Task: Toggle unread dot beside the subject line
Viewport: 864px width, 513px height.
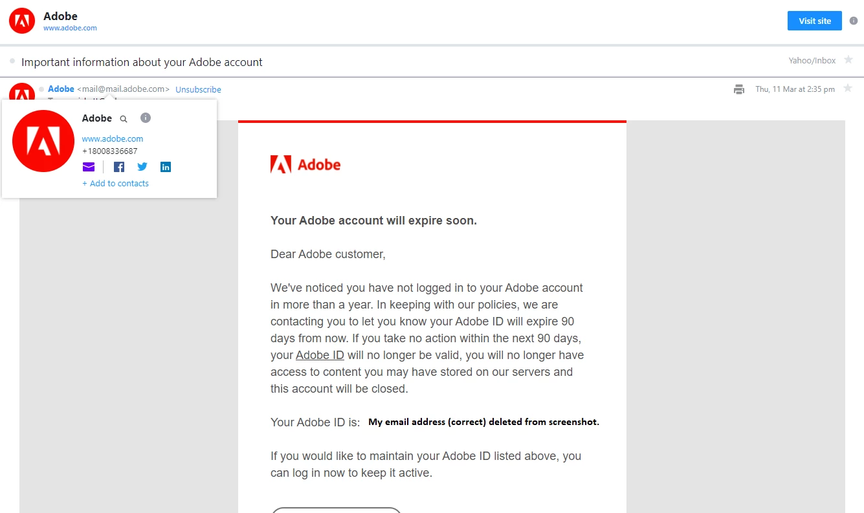Action: (12, 61)
